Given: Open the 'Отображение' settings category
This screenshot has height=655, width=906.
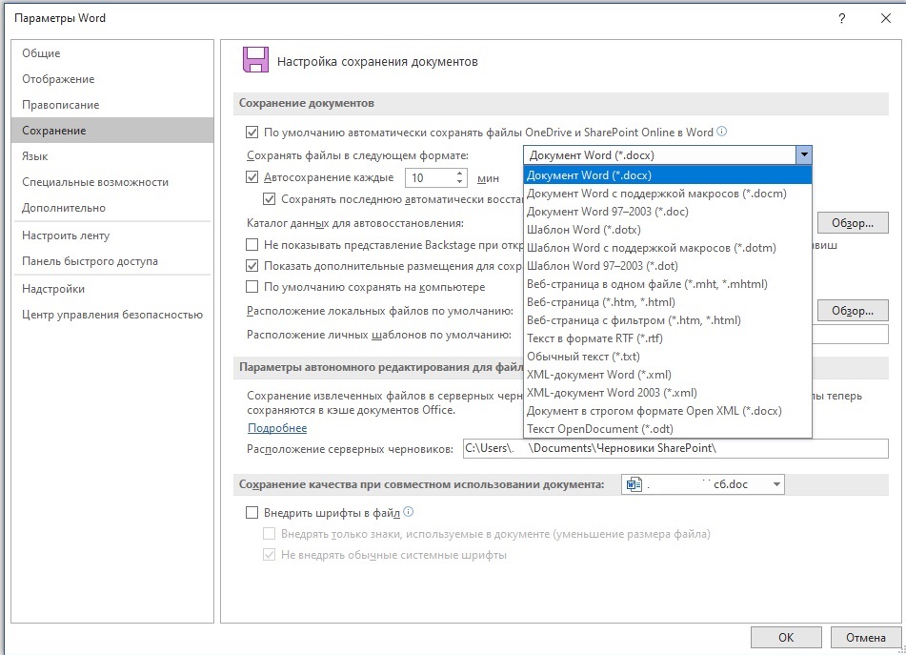Looking at the screenshot, I should (112, 78).
